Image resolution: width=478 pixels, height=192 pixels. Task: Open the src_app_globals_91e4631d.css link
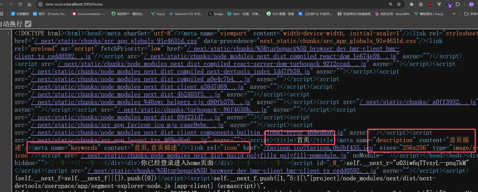click(x=116, y=41)
